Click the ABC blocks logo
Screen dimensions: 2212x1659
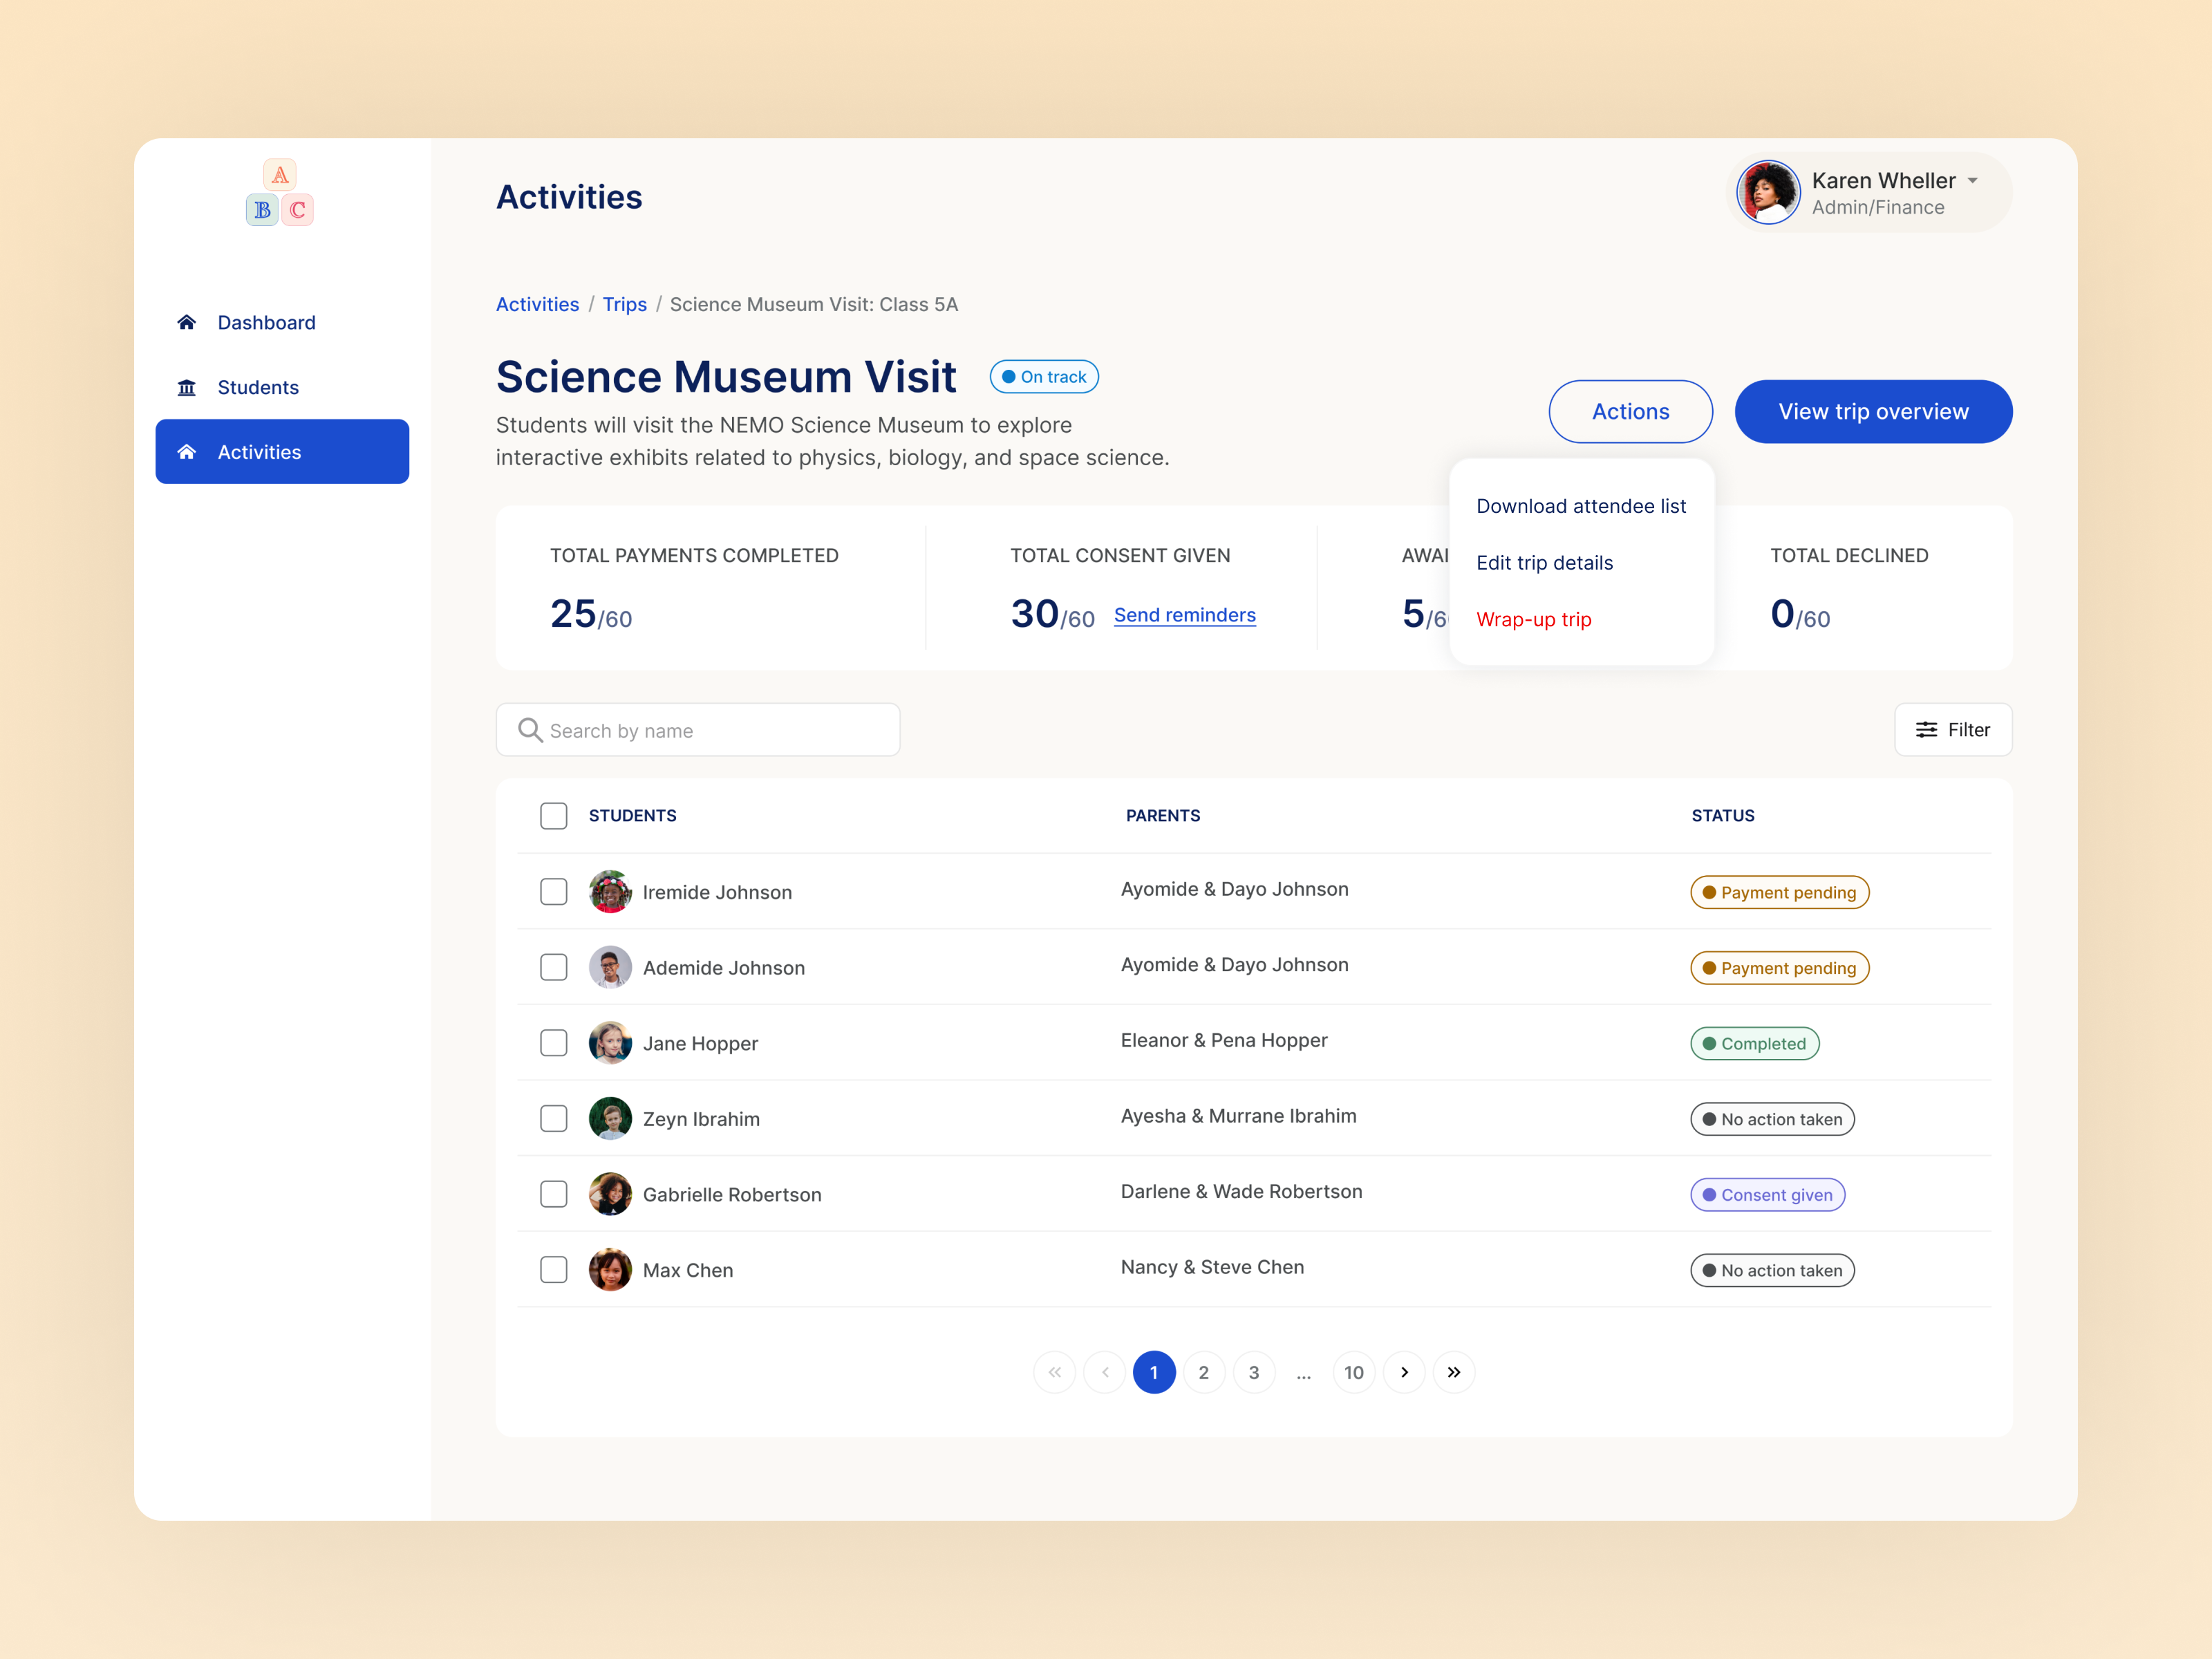(280, 192)
